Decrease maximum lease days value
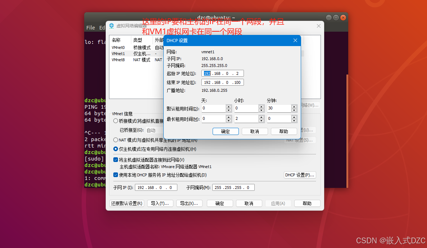 [229, 121]
